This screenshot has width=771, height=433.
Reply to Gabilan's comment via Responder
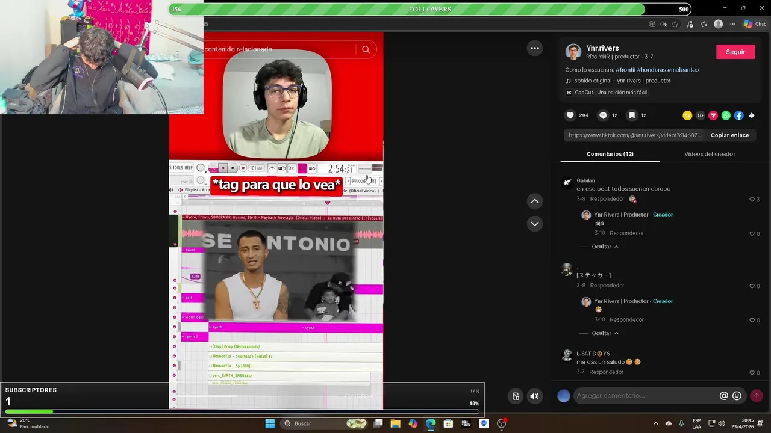(607, 199)
